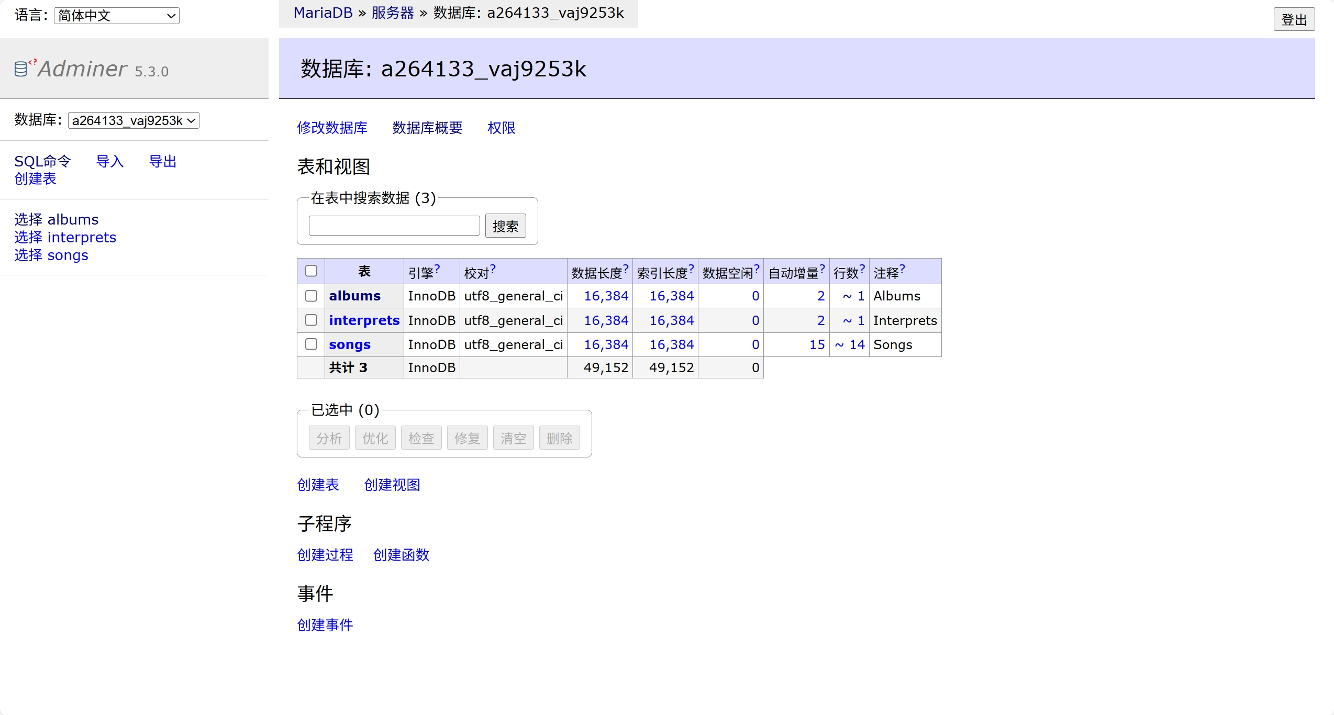Screen dimensions: 1334x715
Task: Check the interprets table checkbox
Action: coord(311,320)
